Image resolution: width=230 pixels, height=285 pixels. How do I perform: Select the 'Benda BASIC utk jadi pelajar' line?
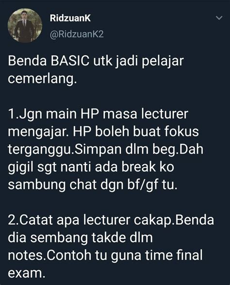(x=96, y=61)
